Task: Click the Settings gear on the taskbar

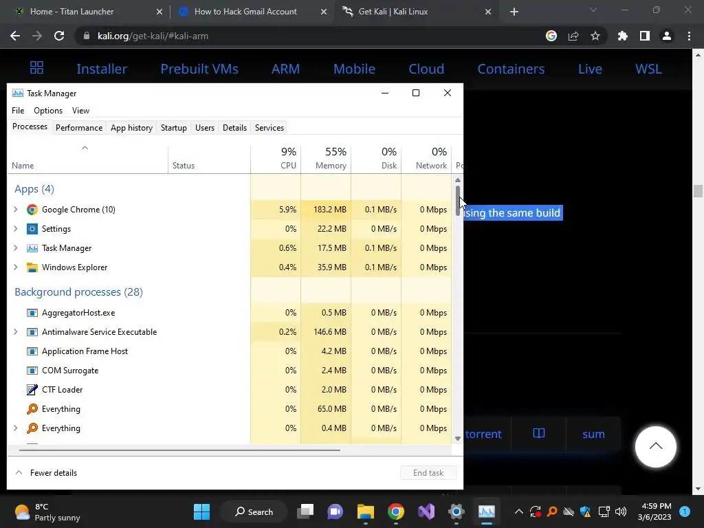Action: (456, 511)
